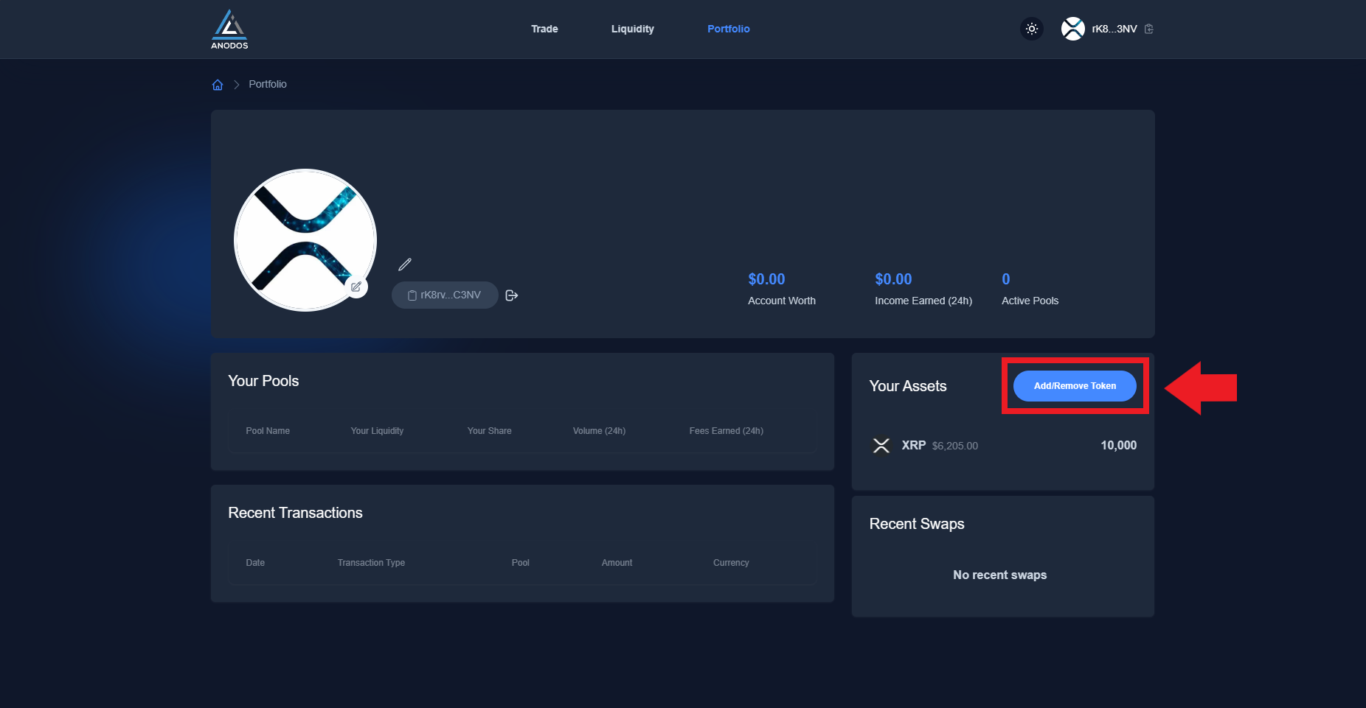
Task: Click the XRP token icon in assets
Action: point(881,446)
